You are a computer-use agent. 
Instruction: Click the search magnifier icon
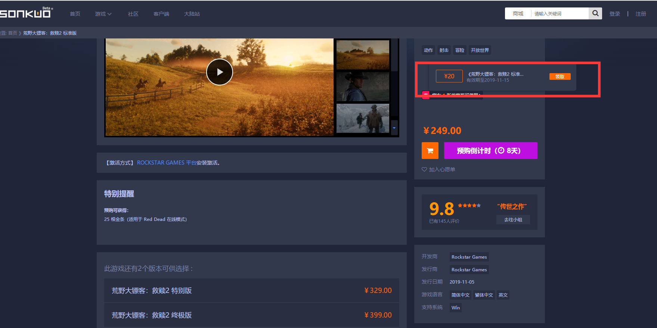(595, 13)
